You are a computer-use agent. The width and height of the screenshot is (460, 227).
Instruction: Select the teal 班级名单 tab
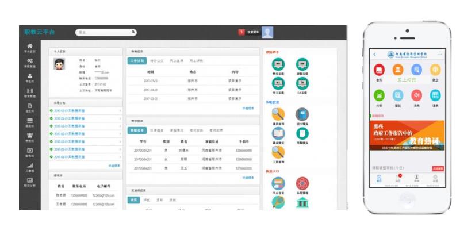137,130
